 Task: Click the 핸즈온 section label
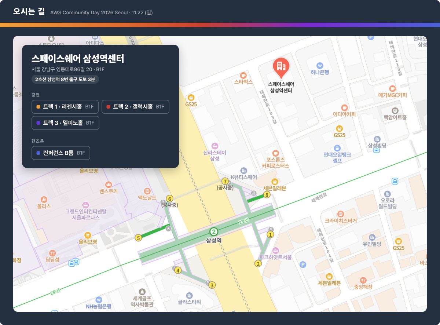[38, 141]
